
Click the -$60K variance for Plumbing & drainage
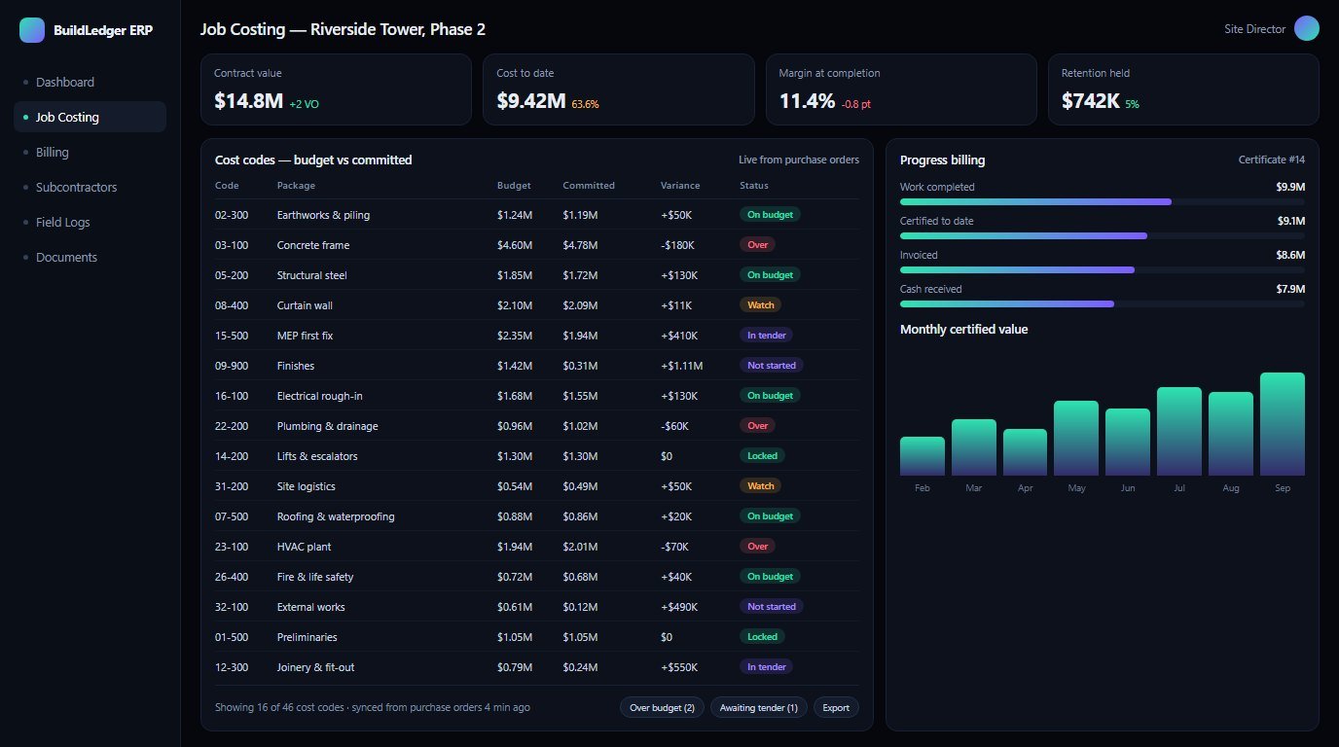pyautogui.click(x=674, y=426)
